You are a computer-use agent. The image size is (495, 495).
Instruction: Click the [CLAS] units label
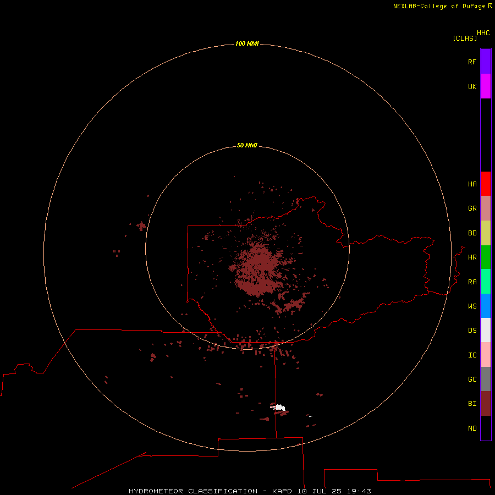click(x=465, y=38)
